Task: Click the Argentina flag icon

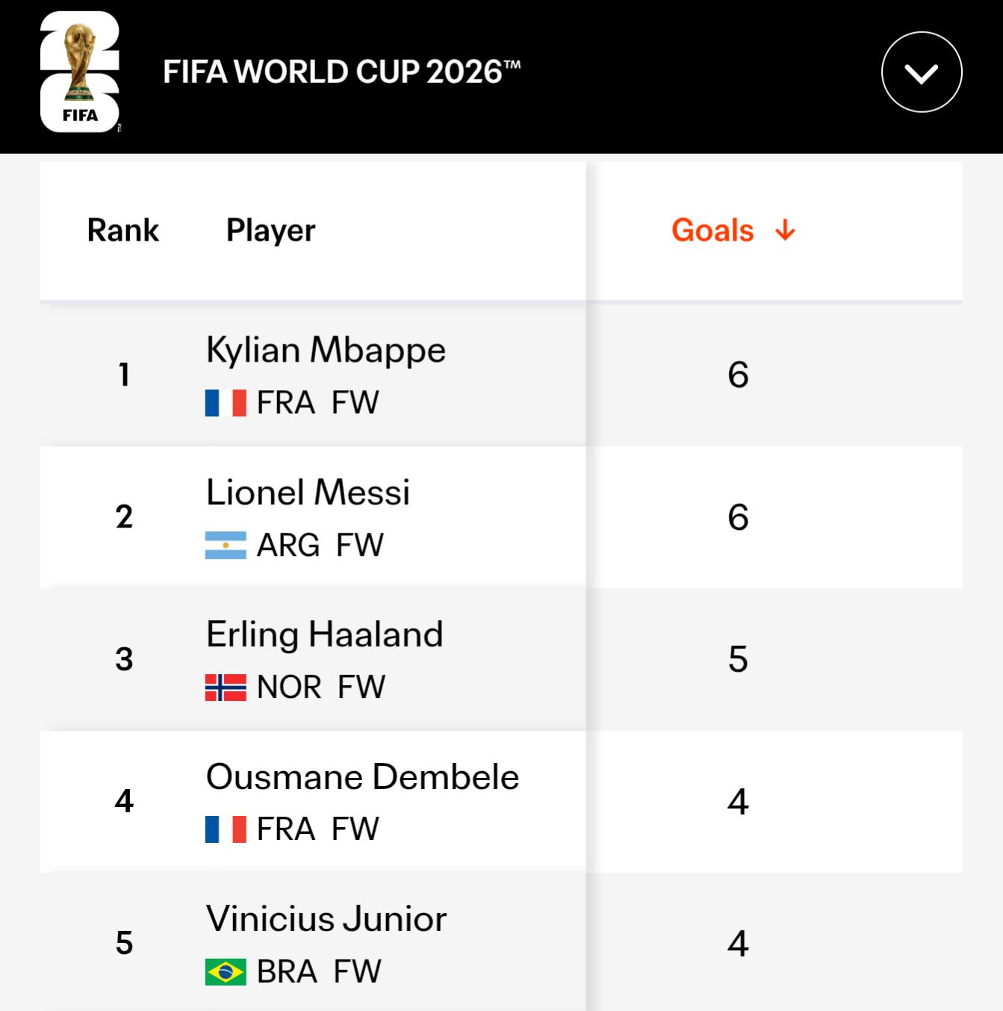Action: tap(226, 545)
